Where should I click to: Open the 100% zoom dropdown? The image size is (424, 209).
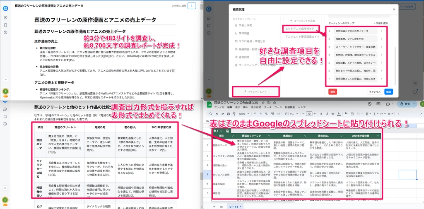tap(243, 114)
